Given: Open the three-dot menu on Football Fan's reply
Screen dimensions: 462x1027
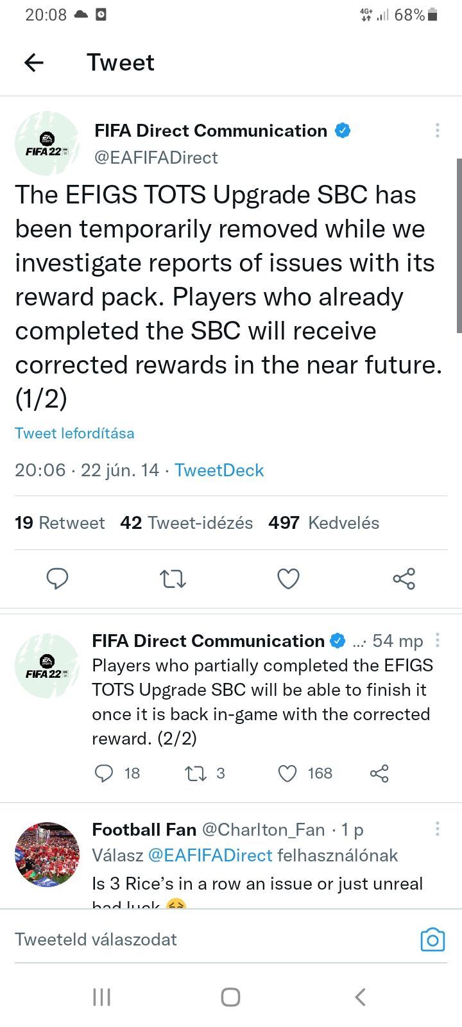Looking at the screenshot, I should coord(437,829).
